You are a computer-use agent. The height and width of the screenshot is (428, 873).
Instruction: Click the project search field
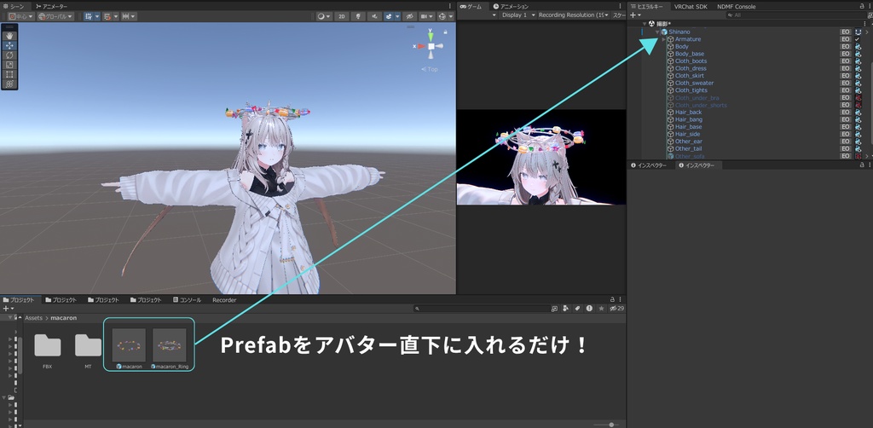point(483,309)
